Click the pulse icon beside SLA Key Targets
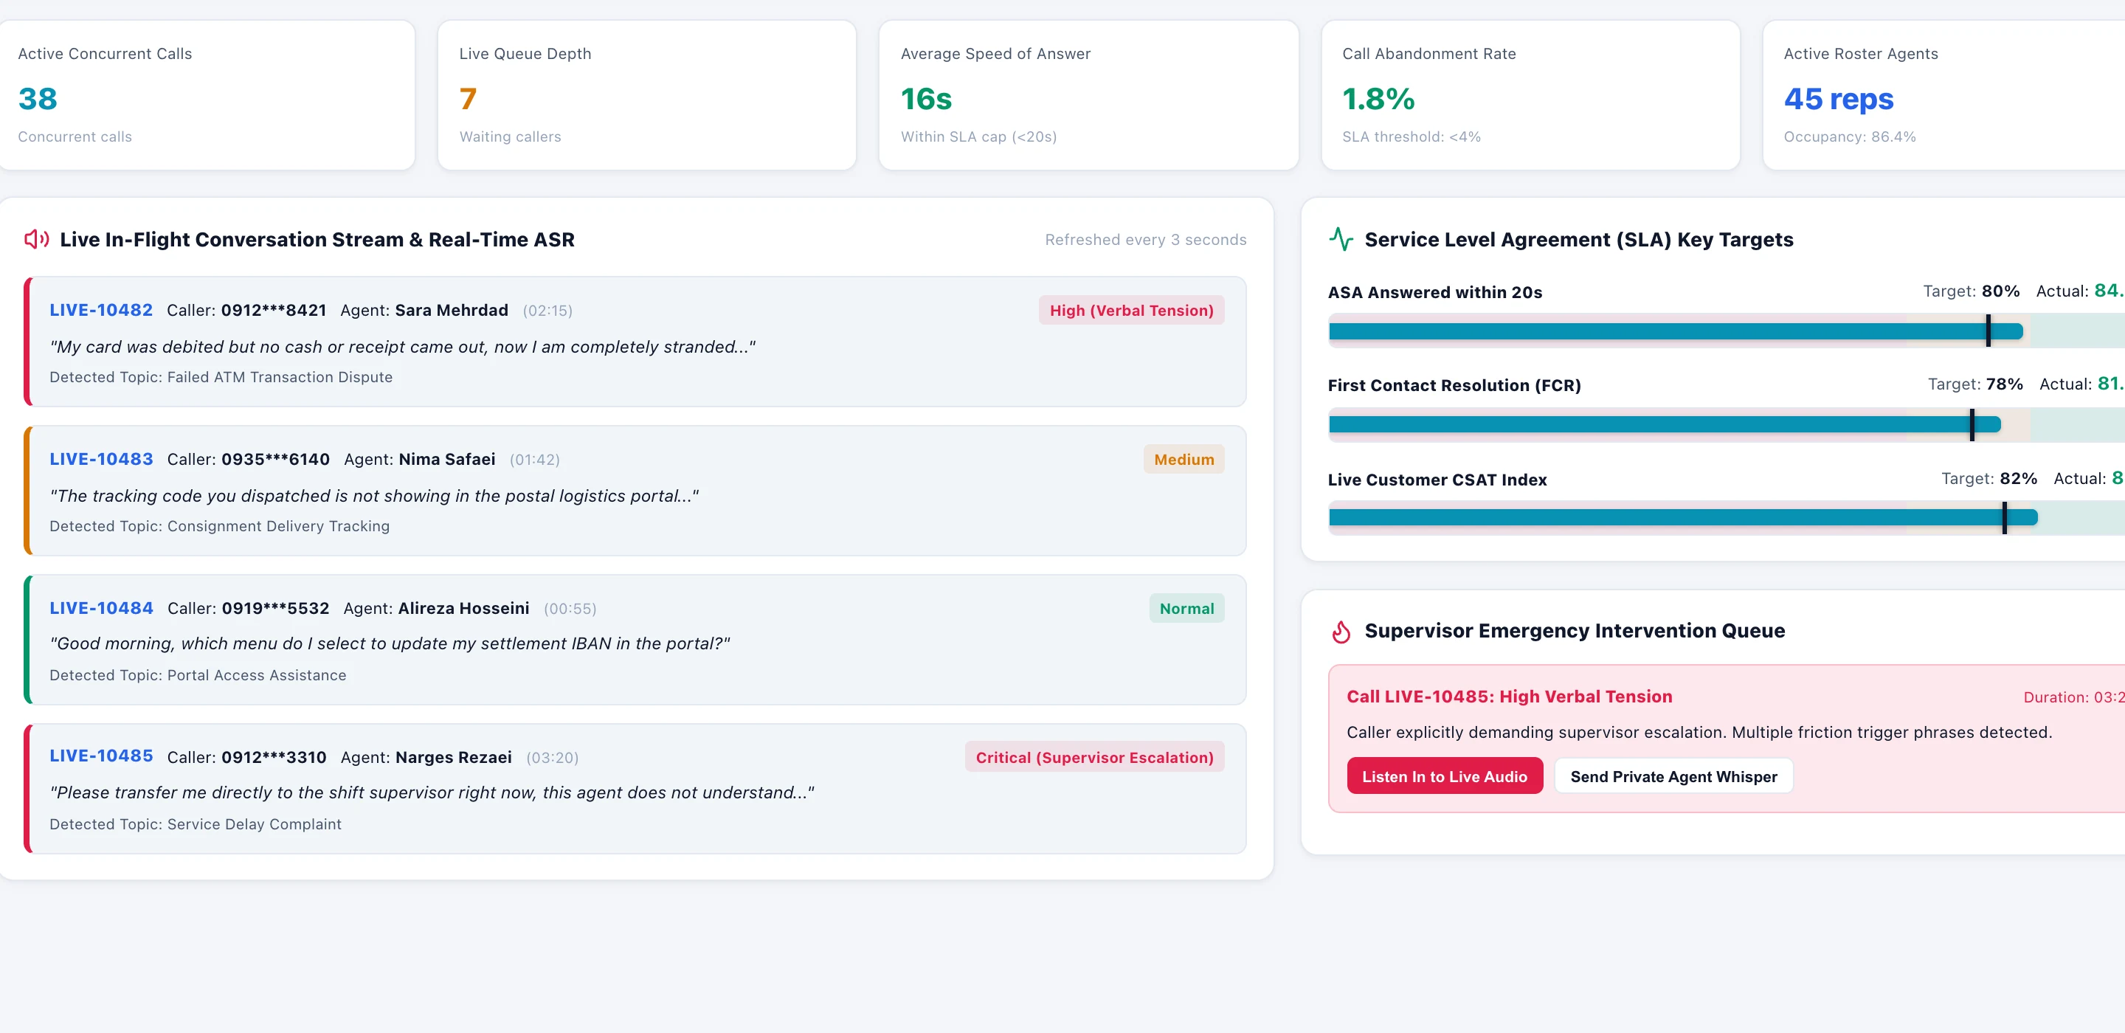 click(x=1341, y=239)
